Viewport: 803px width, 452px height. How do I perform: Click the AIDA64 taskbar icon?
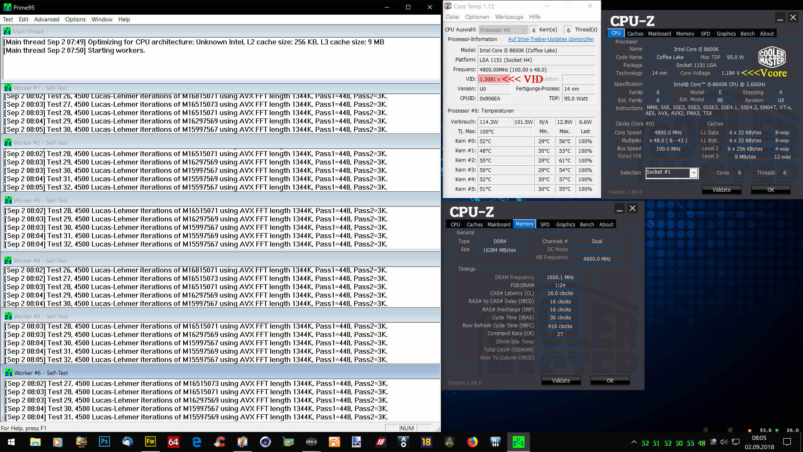coord(173,442)
